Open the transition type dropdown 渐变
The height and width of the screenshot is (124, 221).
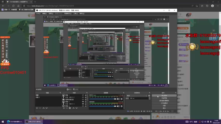136,96
